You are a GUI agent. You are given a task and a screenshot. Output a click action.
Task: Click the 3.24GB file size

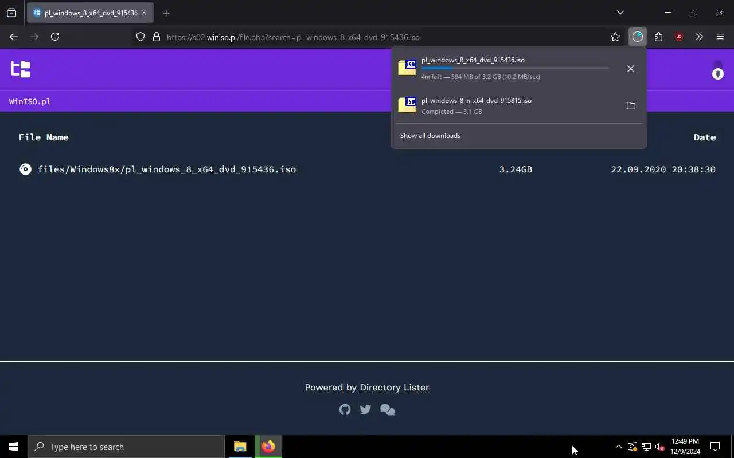(x=516, y=169)
